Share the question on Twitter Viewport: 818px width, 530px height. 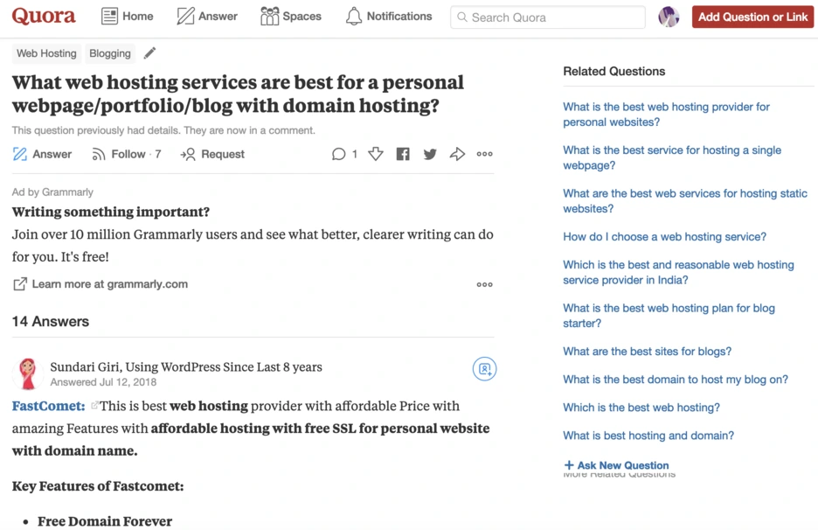tap(430, 154)
